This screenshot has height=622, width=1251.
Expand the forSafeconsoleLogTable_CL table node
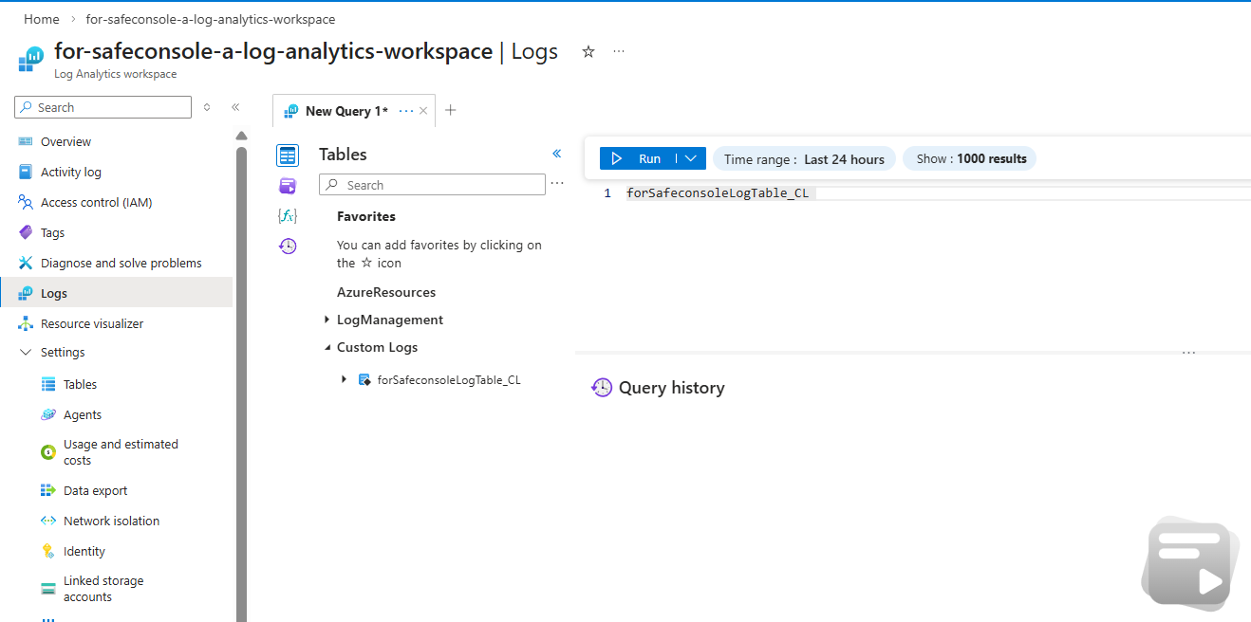(345, 380)
